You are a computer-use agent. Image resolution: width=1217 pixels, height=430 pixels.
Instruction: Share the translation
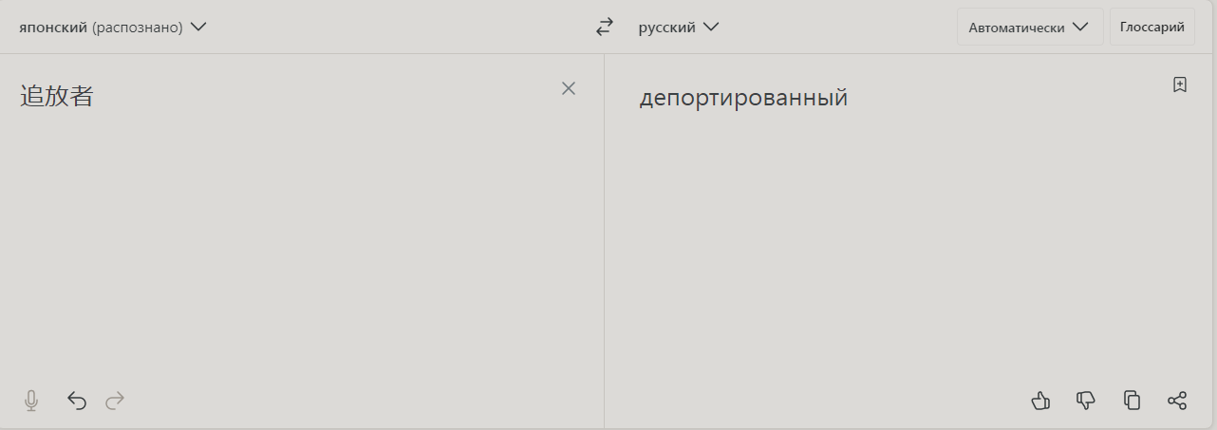click(x=1177, y=401)
